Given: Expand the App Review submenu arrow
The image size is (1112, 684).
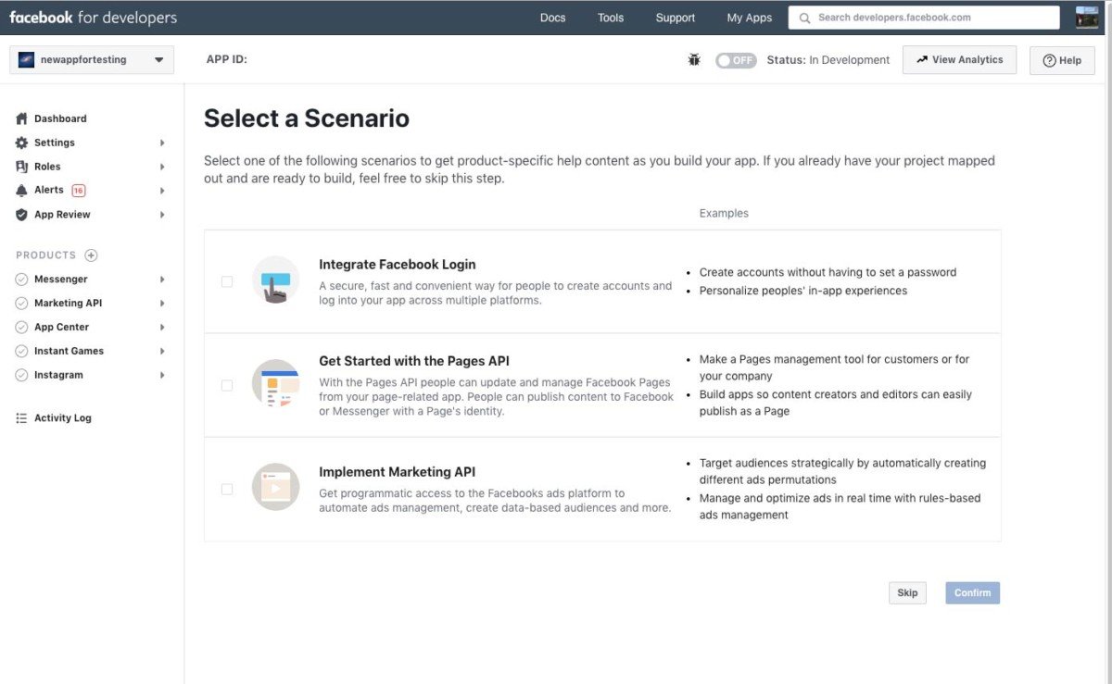Looking at the screenshot, I should click(x=162, y=215).
